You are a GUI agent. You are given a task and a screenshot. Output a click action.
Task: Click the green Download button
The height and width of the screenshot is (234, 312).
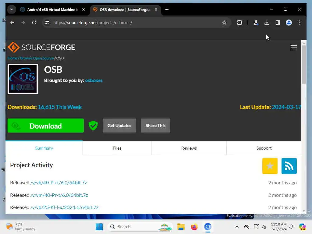click(46, 126)
